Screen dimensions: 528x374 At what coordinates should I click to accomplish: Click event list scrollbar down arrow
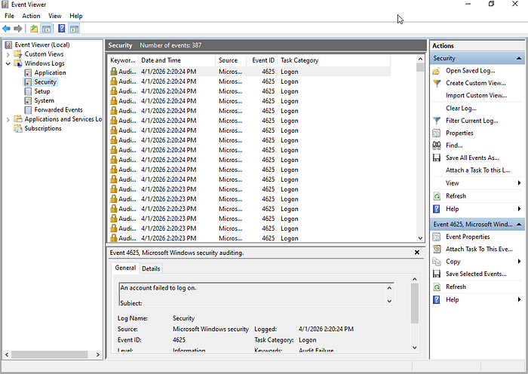[x=420, y=238]
